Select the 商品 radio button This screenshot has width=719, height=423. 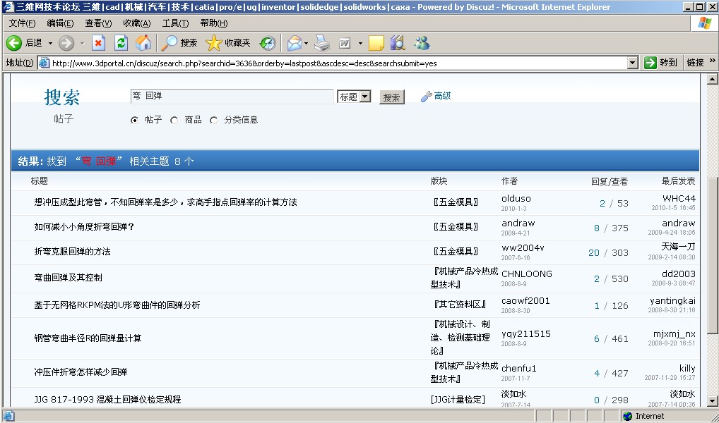pos(174,120)
